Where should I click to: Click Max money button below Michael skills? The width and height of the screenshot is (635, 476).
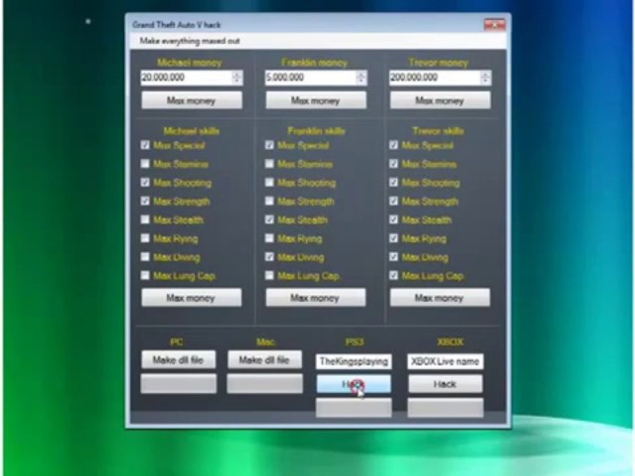pos(191,298)
